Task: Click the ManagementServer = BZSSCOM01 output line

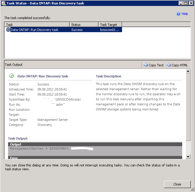Action: 52,149
